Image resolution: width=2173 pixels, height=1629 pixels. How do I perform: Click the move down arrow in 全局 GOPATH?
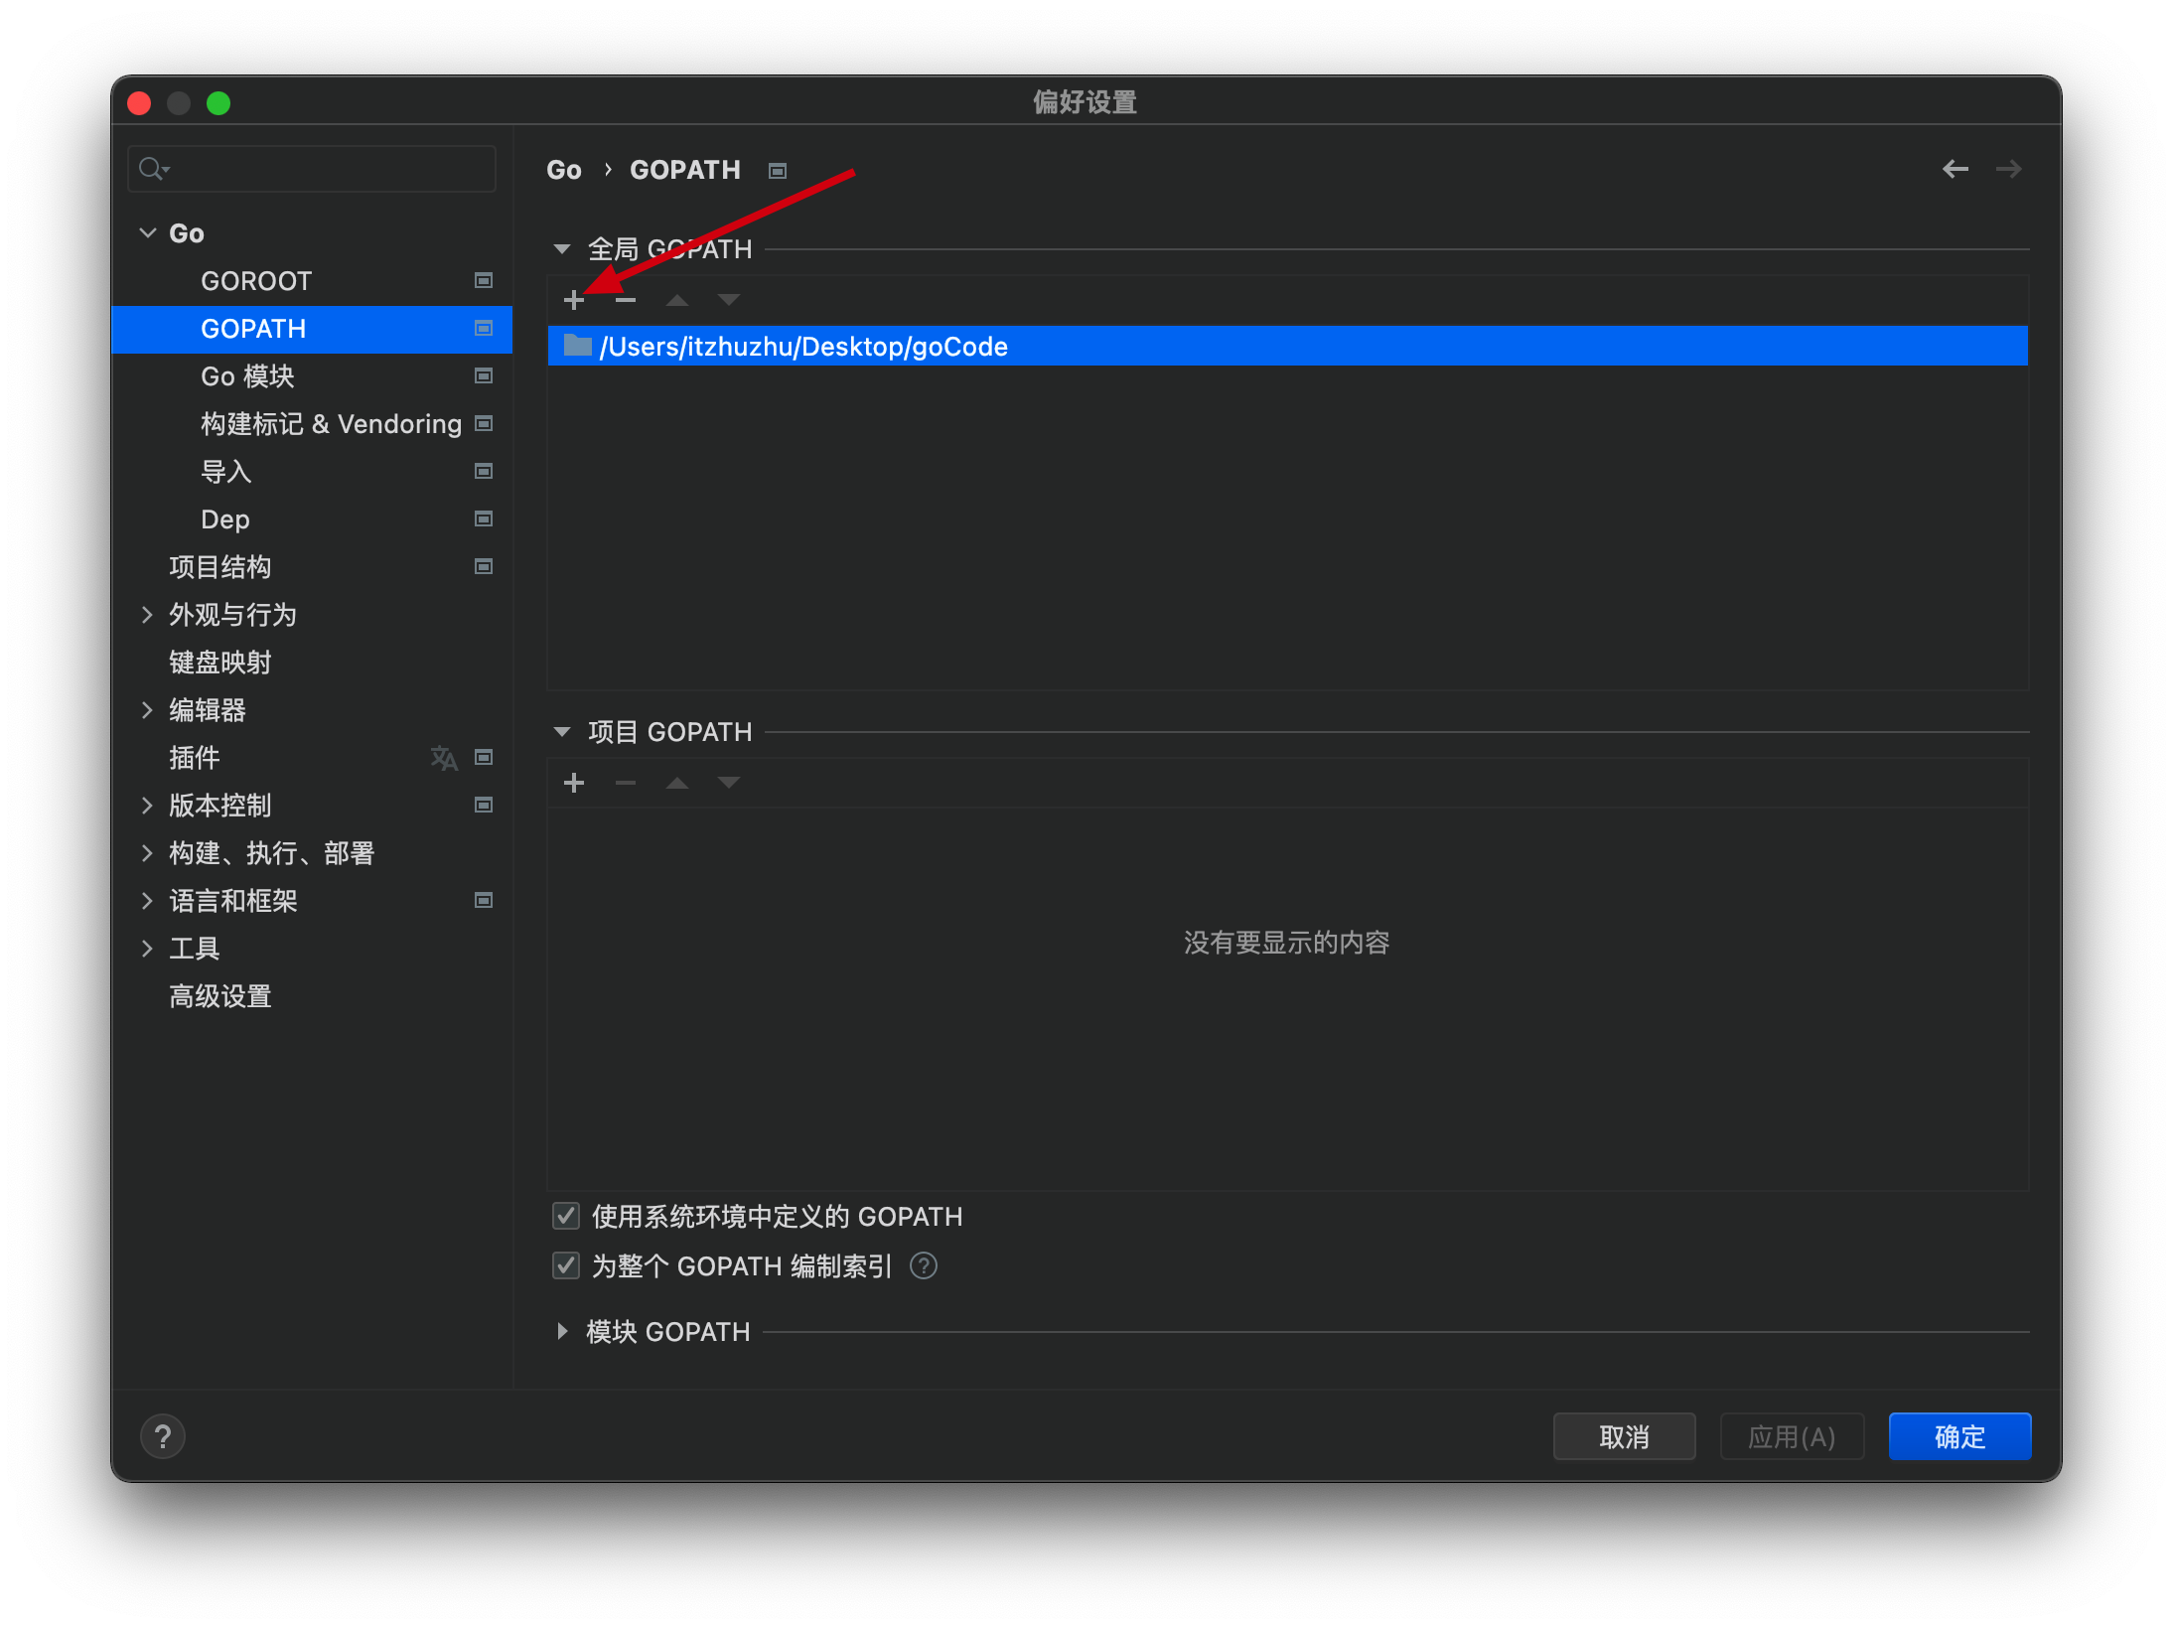point(727,299)
